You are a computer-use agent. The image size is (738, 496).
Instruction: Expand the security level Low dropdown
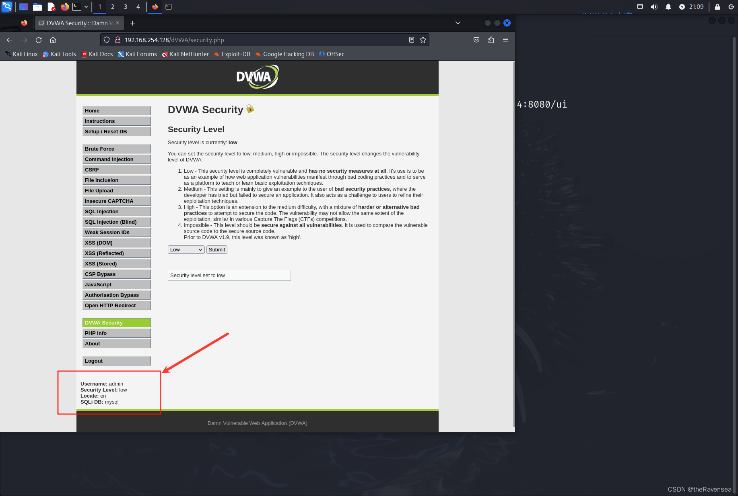pyautogui.click(x=186, y=250)
